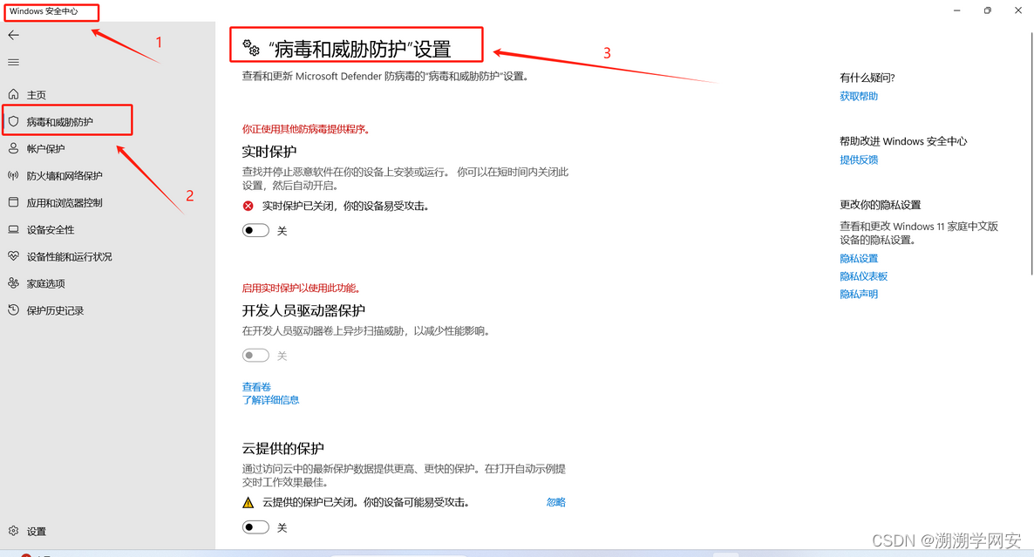Click the window icon for 应用和浏览器控制
The height and width of the screenshot is (557, 1034).
14,202
